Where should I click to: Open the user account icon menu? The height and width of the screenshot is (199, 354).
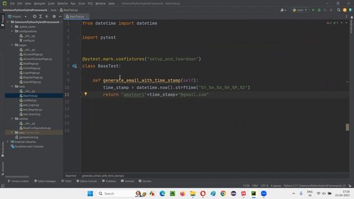coord(283,10)
